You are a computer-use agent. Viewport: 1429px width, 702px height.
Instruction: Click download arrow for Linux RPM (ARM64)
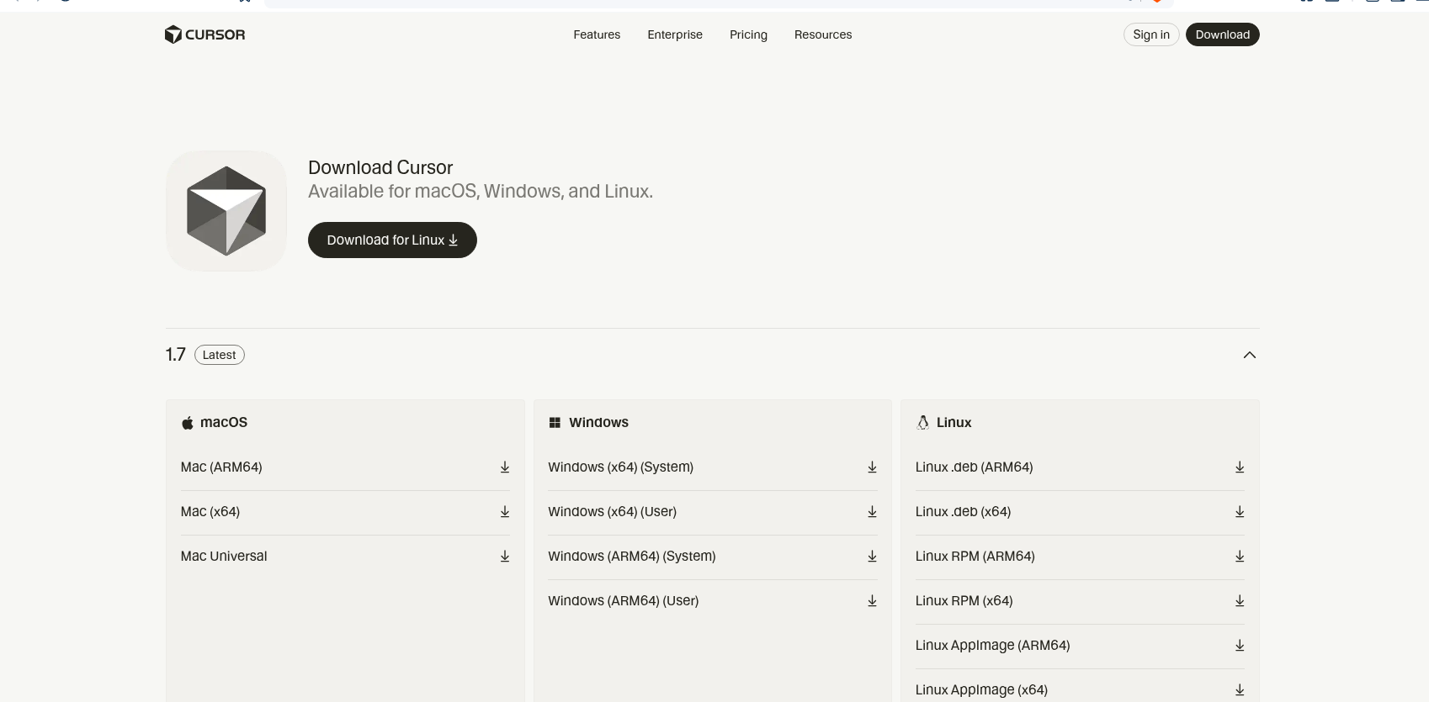coord(1240,557)
